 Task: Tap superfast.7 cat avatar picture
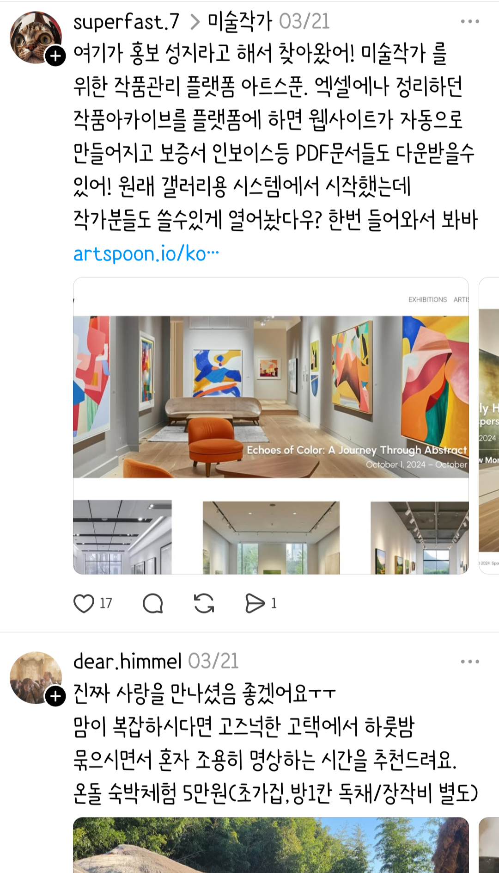pos(35,37)
